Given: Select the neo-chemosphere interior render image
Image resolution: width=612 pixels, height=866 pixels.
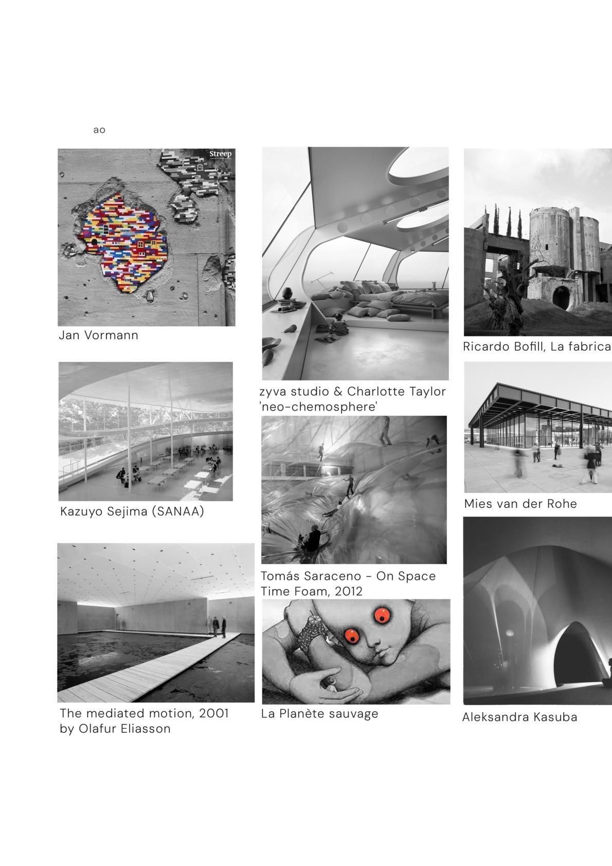Looking at the screenshot, I should pos(355,263).
